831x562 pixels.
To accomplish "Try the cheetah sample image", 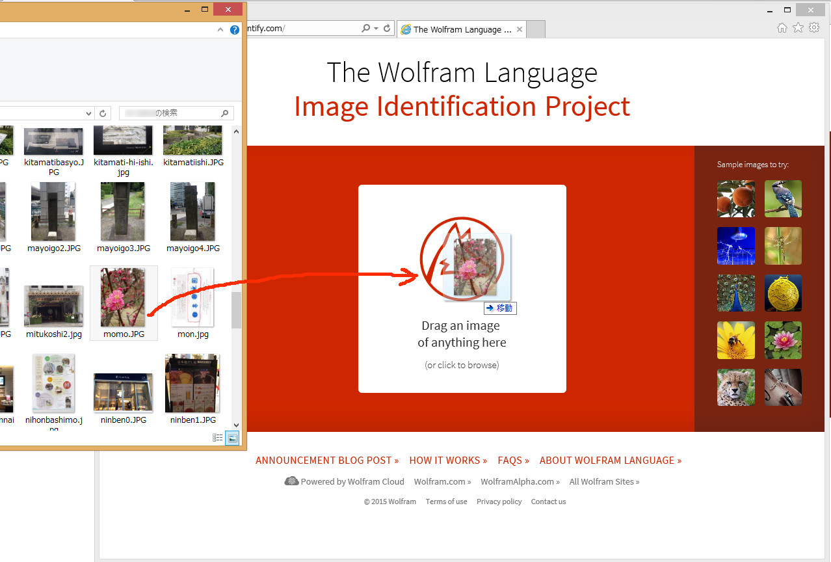I will (736, 388).
